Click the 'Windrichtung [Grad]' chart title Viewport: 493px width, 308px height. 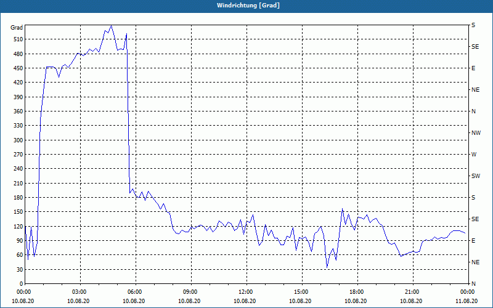pyautogui.click(x=248, y=6)
